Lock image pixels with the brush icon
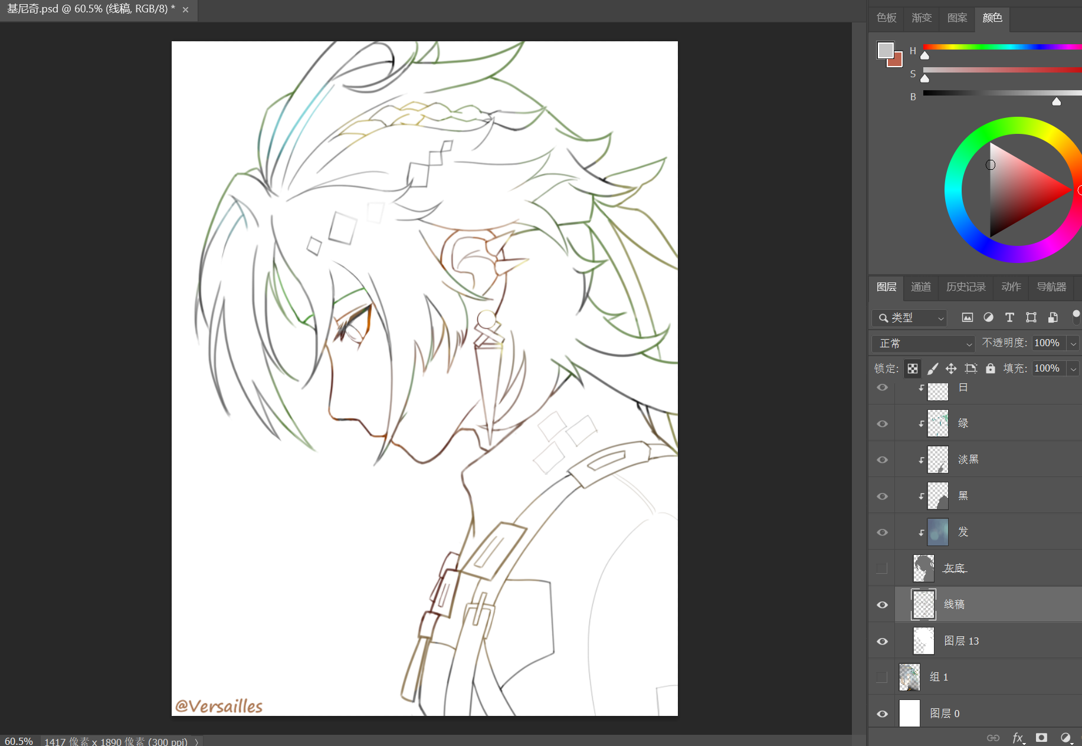 (x=933, y=369)
